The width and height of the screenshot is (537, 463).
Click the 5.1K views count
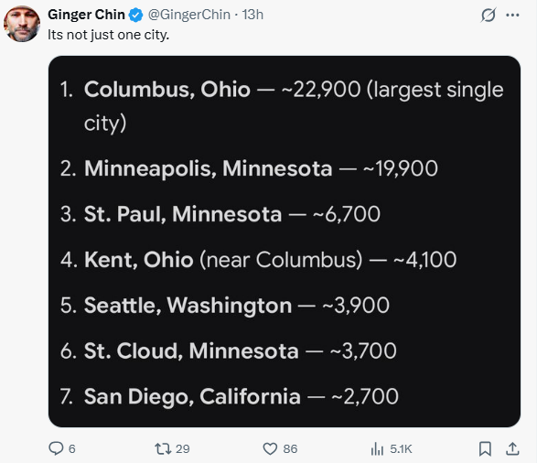point(401,448)
